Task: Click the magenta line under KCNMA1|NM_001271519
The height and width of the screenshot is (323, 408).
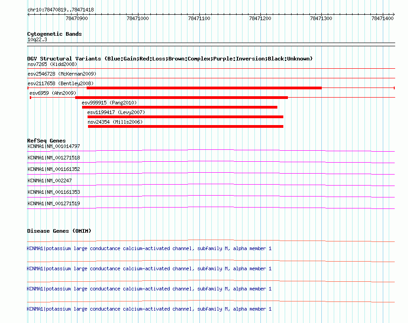Action: (211, 208)
